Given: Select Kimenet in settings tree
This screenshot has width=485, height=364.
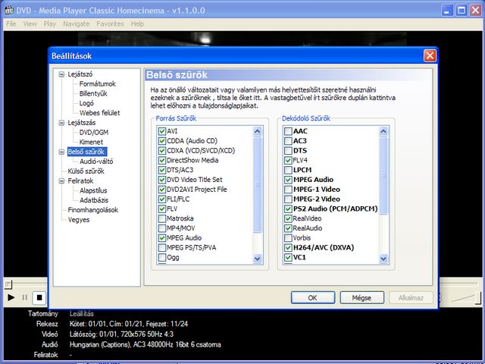Looking at the screenshot, I should click(x=91, y=142).
